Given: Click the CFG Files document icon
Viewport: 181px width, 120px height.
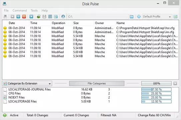Looking at the screenshot, I should click(x=5, y=93).
